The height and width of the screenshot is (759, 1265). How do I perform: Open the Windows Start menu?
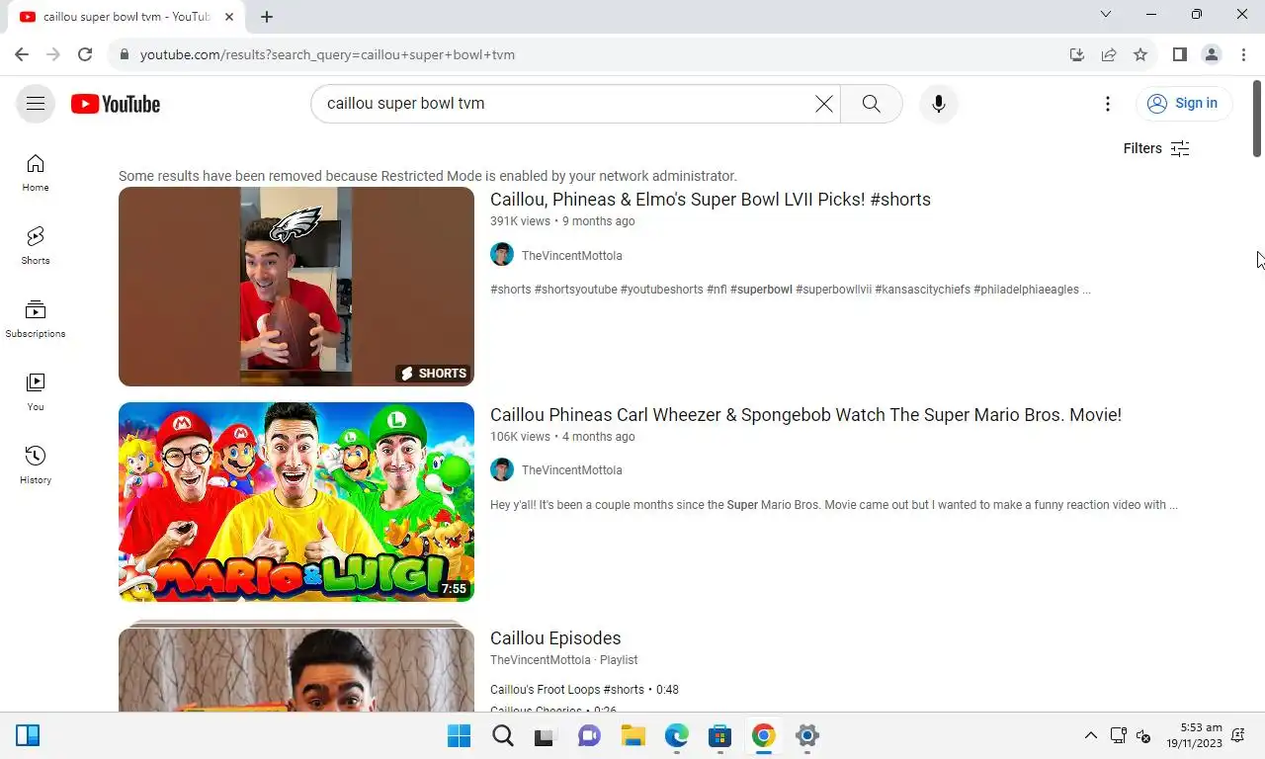[459, 735]
